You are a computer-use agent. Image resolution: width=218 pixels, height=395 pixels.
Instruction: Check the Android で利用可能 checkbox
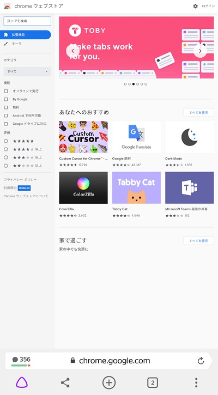[6, 116]
